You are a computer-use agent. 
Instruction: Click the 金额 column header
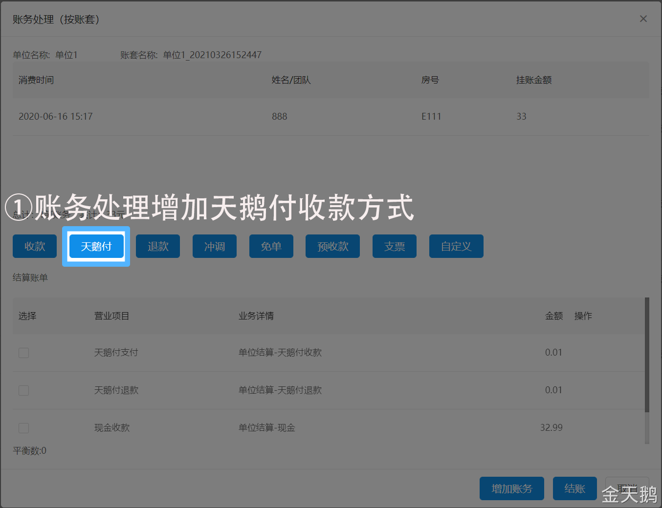554,316
